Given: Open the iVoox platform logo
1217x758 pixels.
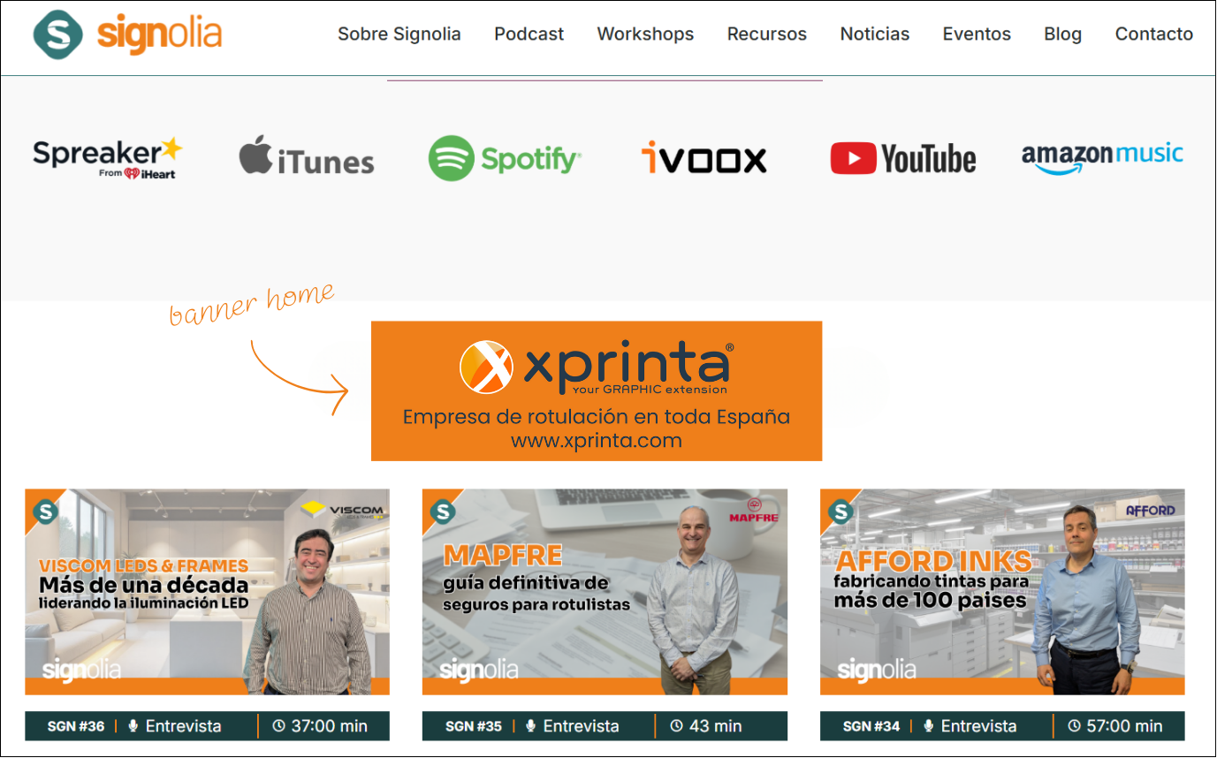Looking at the screenshot, I should pyautogui.click(x=704, y=158).
